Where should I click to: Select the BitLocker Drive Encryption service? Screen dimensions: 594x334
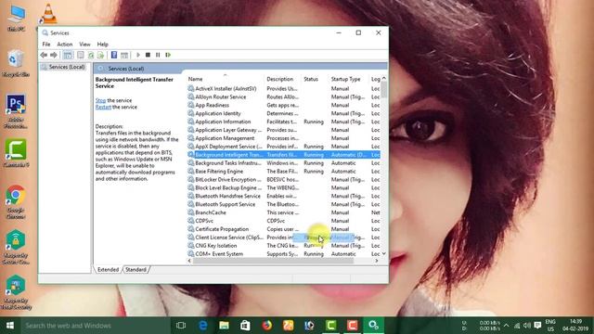(x=283, y=179)
